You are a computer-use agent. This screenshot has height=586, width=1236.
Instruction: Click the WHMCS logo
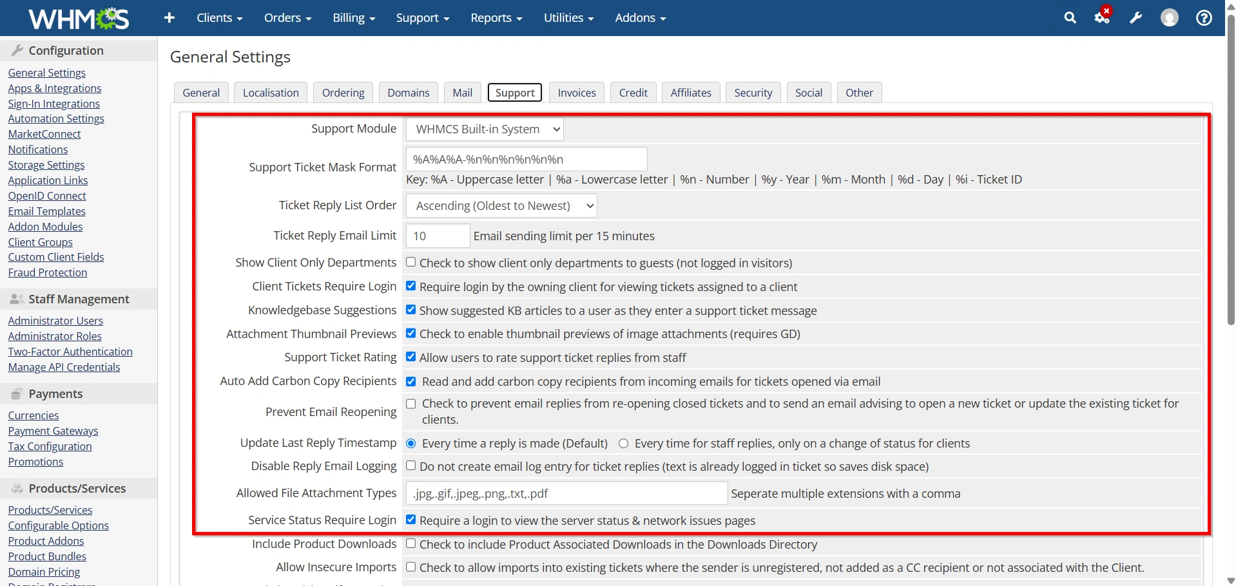tap(79, 18)
